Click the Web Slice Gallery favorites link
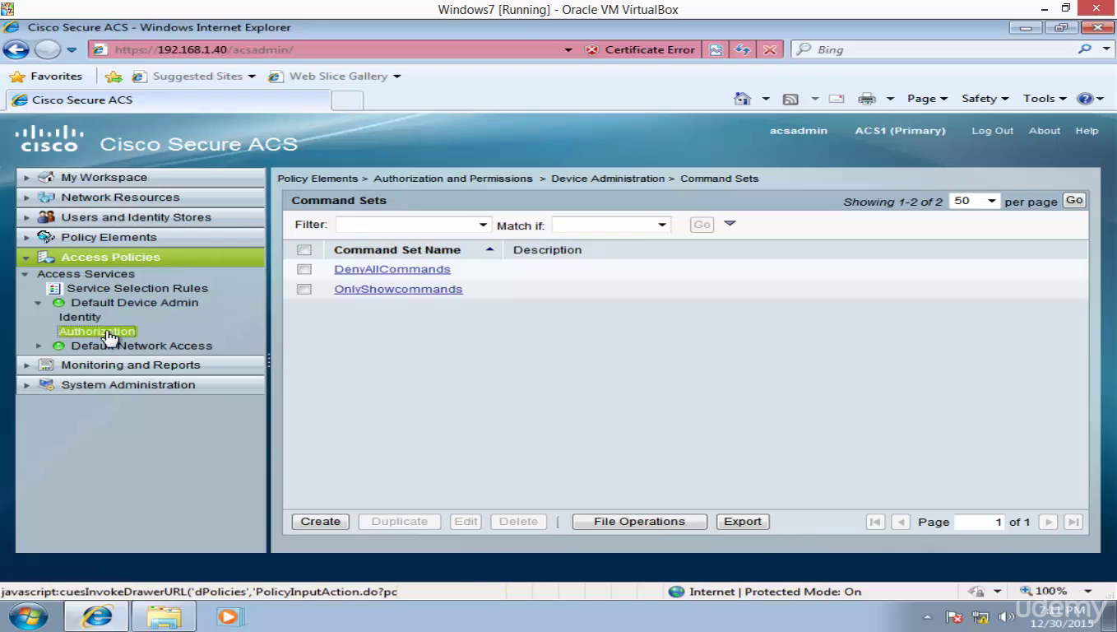1117x632 pixels. pyautogui.click(x=335, y=76)
